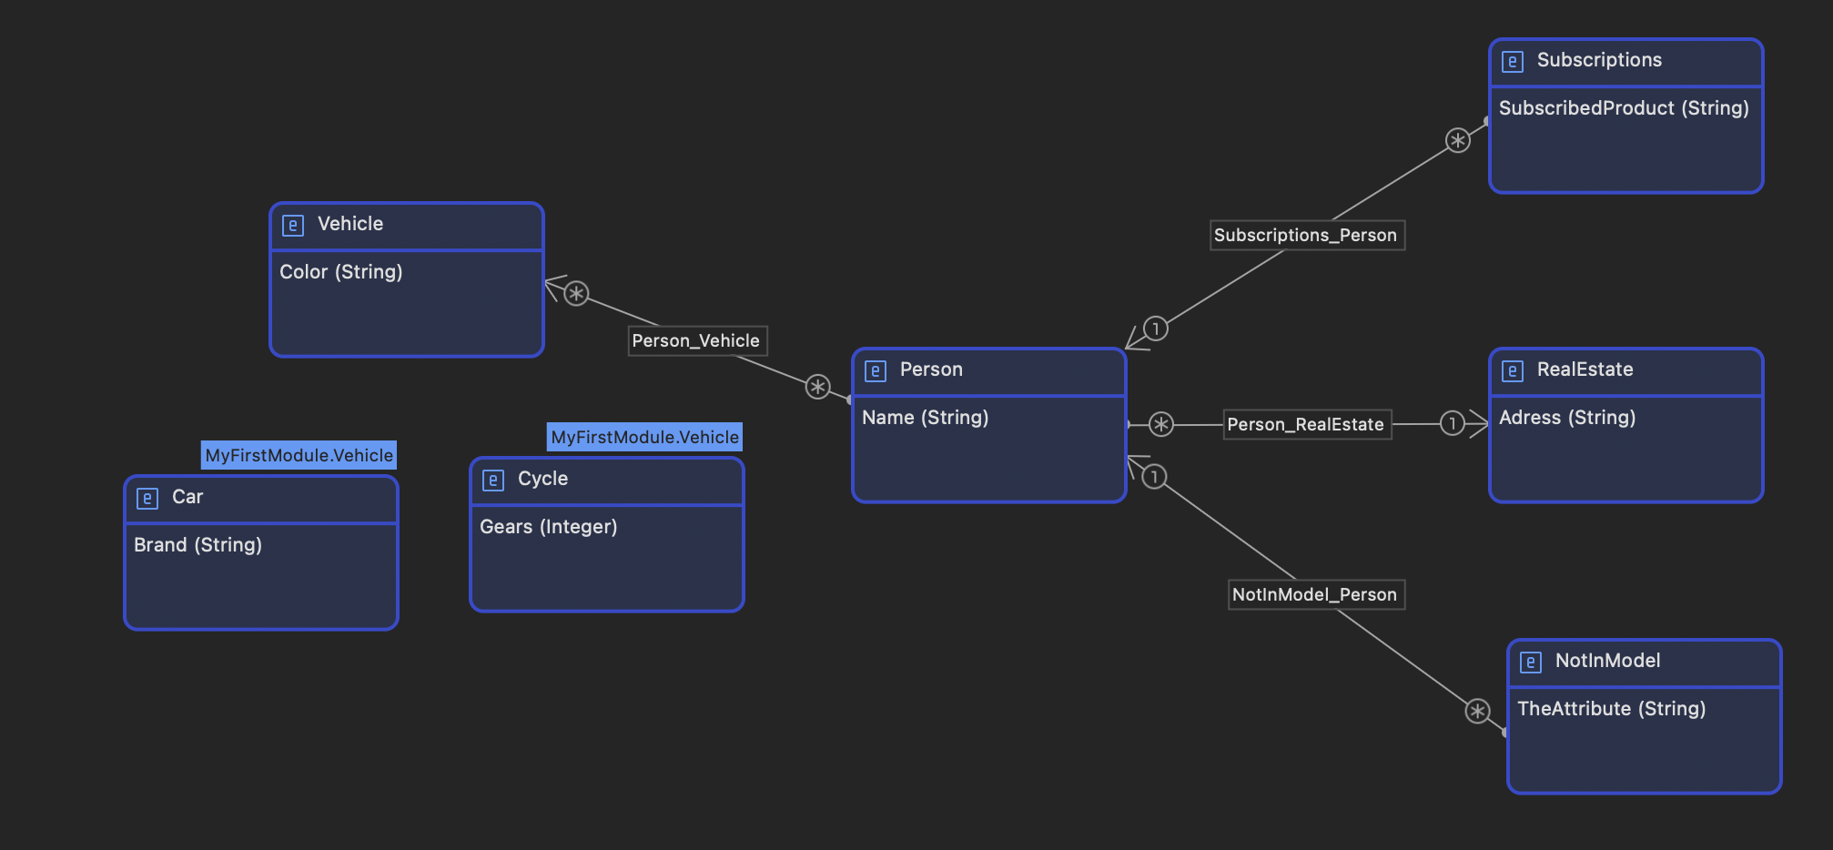Open the MyFirstModule.Vehicle generalization tag above Car

(299, 455)
